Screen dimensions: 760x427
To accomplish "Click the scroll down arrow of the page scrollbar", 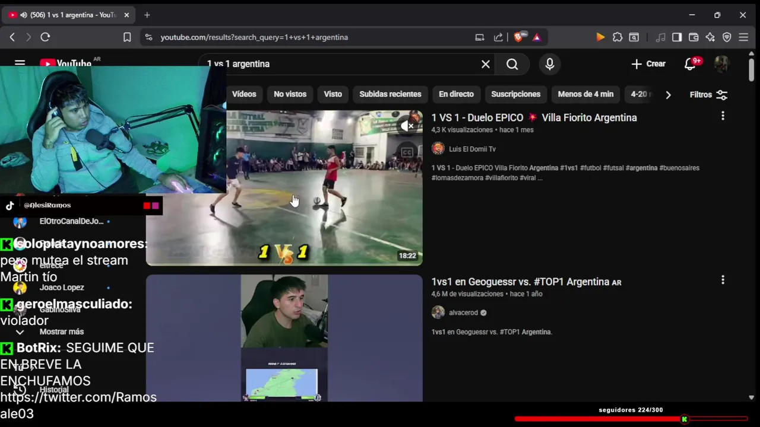I will pos(752,397).
